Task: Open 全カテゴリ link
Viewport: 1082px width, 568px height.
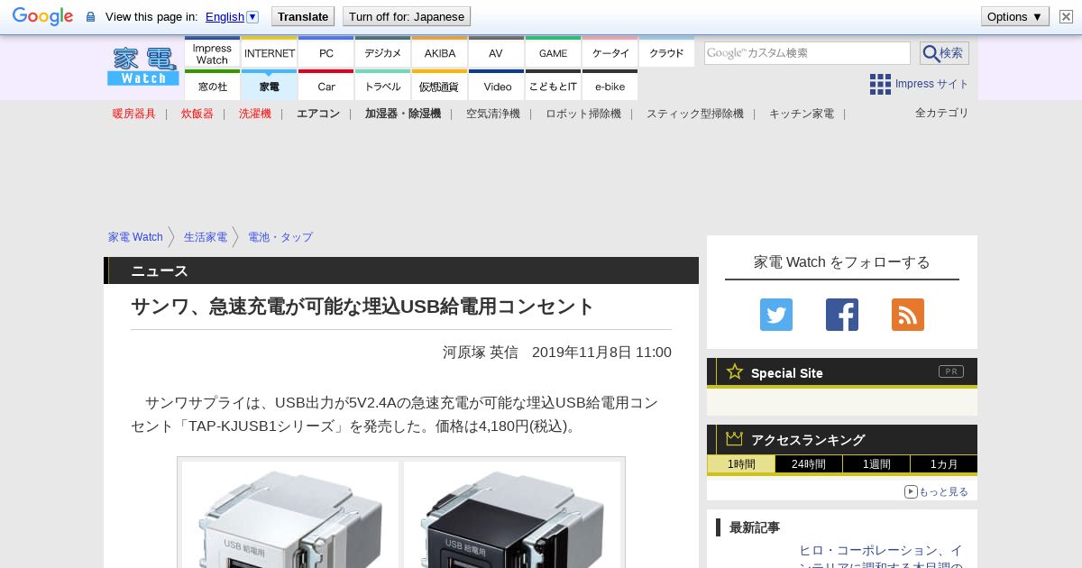Action: click(x=942, y=113)
